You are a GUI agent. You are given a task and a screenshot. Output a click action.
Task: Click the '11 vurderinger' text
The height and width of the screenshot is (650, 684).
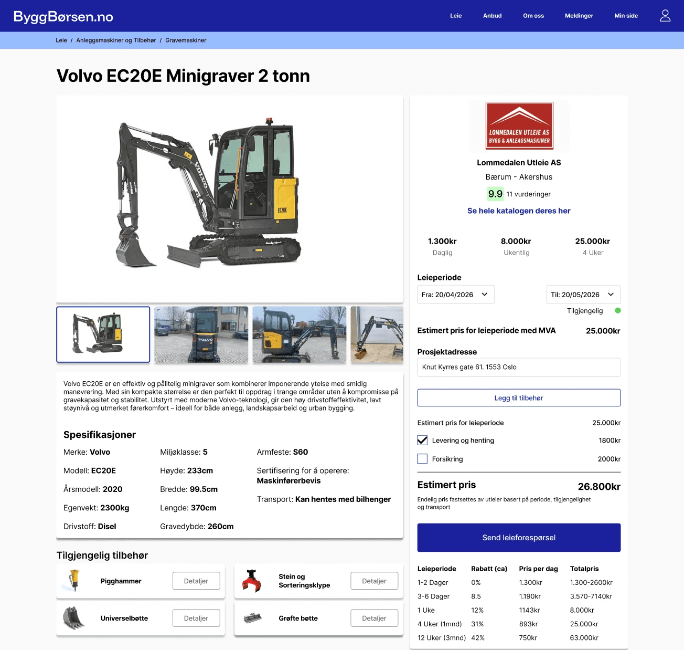point(528,194)
